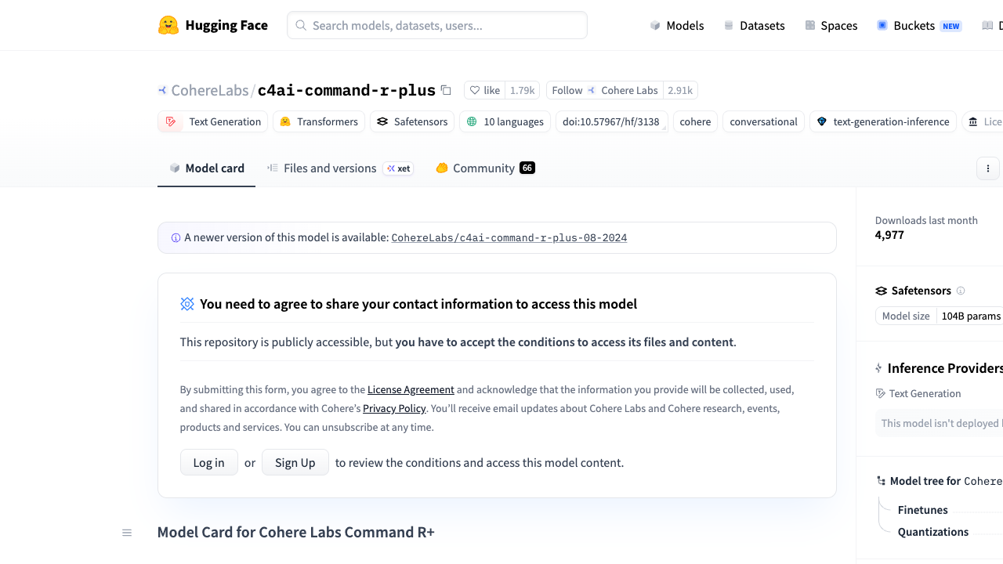Click the 10 languages tag
Image resolution: width=1003 pixels, height=564 pixels.
[505, 121]
